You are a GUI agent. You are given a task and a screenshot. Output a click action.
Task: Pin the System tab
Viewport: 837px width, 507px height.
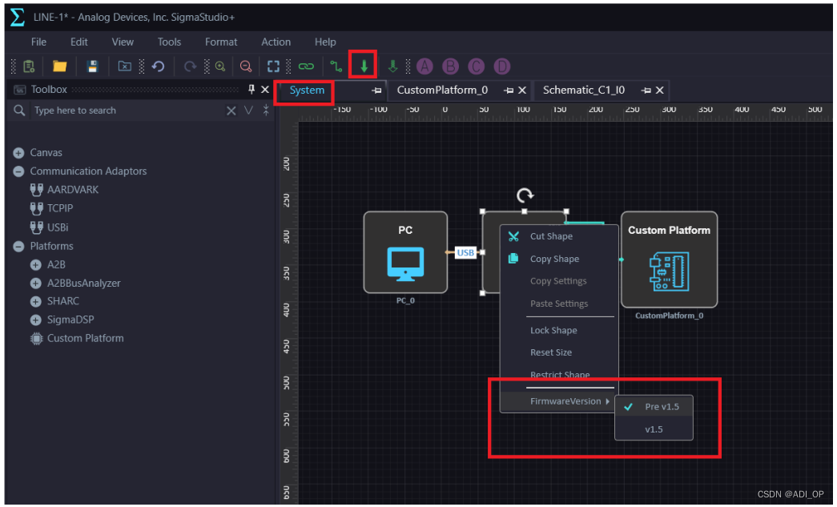coord(377,91)
